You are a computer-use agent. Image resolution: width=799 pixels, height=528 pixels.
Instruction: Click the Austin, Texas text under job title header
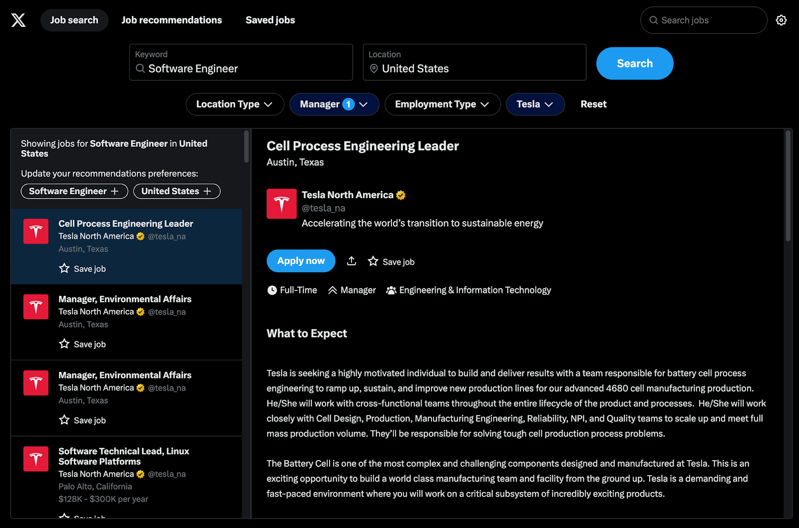pyautogui.click(x=295, y=162)
